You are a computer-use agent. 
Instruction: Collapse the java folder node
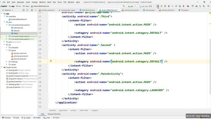[x=4, y=22]
